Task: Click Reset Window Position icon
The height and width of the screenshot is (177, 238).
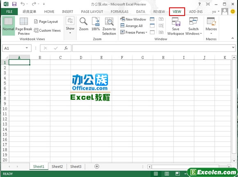Action: click(161, 32)
